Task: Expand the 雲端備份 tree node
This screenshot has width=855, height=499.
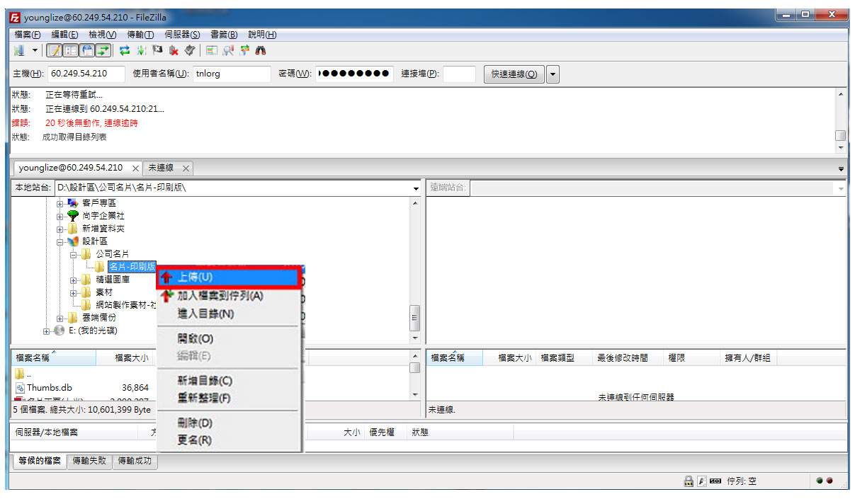Action: 60,318
